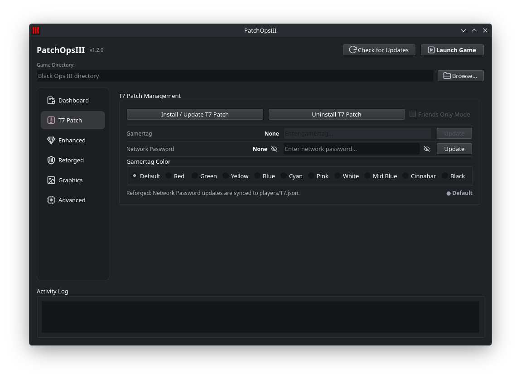Go to the Reforged tab

click(x=73, y=160)
